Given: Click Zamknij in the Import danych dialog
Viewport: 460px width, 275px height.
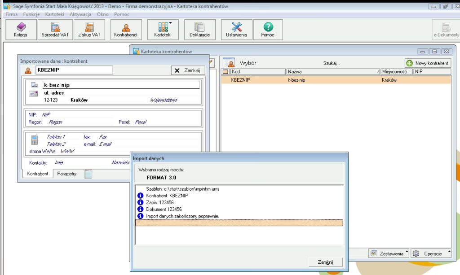Looking at the screenshot, I should (325, 262).
